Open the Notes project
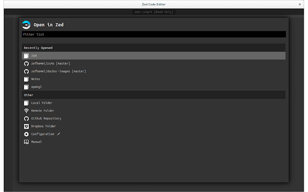This screenshot has width=308, height=192. pos(154,79)
